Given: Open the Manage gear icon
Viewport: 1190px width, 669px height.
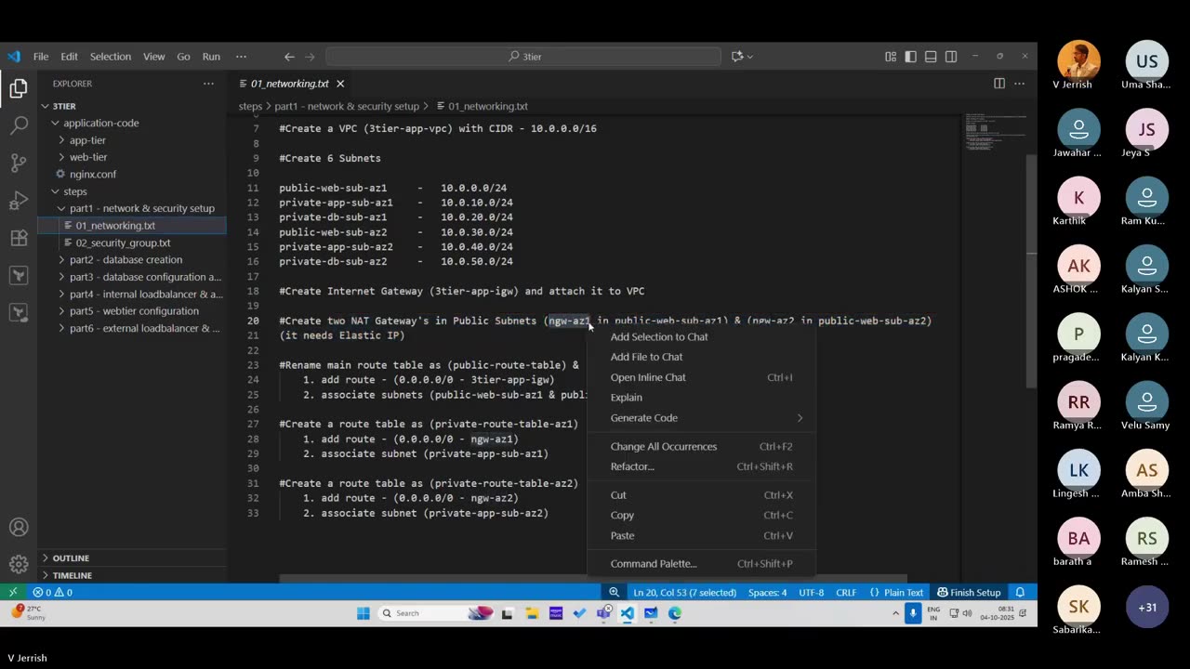Looking at the screenshot, I should coord(19,564).
